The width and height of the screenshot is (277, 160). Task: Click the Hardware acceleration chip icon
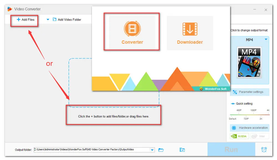click(234, 128)
